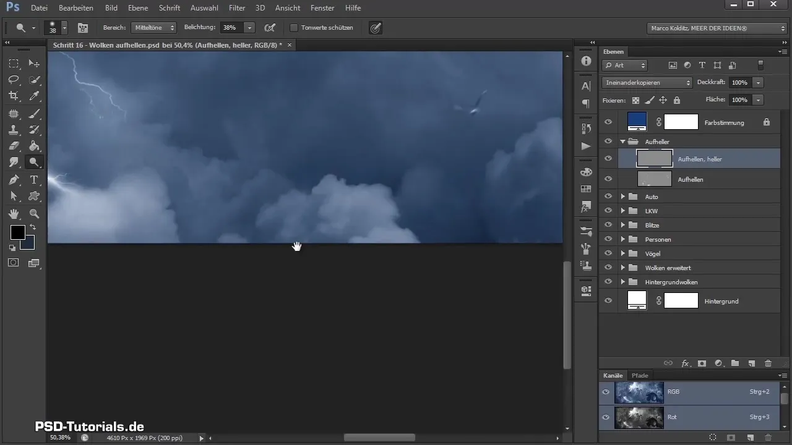Click the Belichtung exposure value field
The height and width of the screenshot is (445, 792).
(x=231, y=28)
